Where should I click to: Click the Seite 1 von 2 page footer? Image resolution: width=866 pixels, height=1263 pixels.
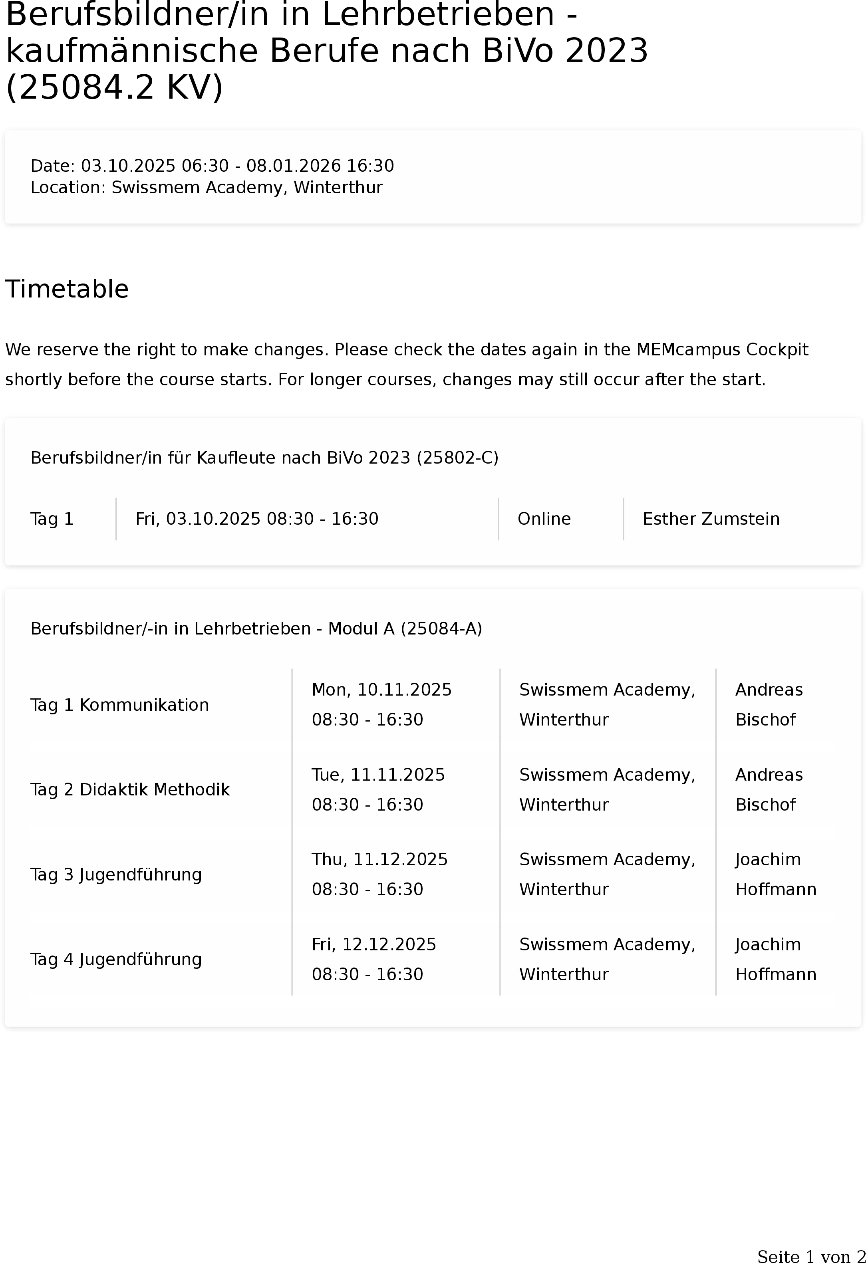(811, 1256)
